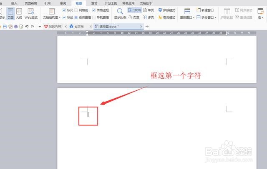The image size is (267, 169).
Task: Turn on 护眼模式 eye protection mode
Action: tap(167, 10)
